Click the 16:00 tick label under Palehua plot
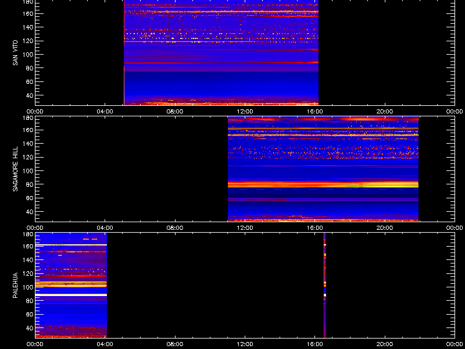This screenshot has height=349, width=465. click(x=315, y=344)
